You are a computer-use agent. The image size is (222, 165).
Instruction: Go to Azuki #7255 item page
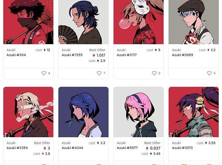point(72,55)
